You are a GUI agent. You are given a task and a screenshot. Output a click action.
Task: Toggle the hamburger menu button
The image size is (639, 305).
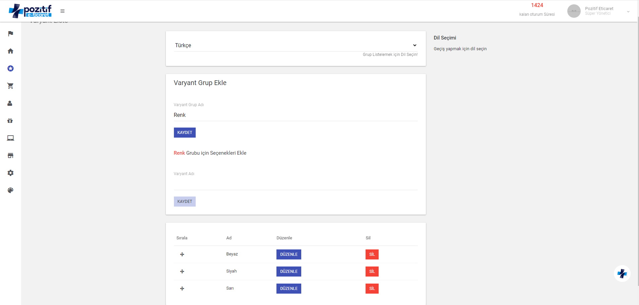62,11
